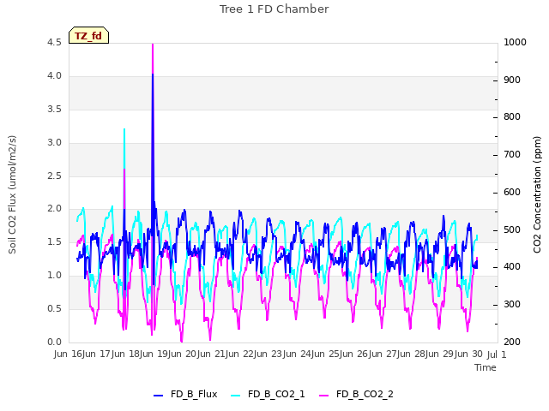This screenshot has height=411, width=549.
Task: Click the Jul 1 date tick label
Action: (497, 354)
